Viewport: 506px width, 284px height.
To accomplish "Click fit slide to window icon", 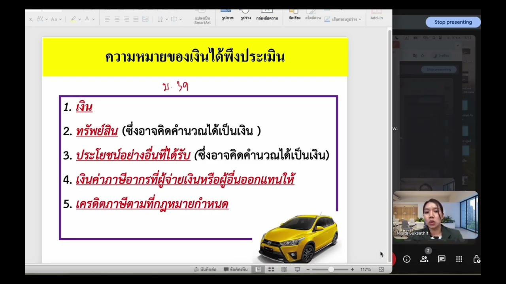I will pyautogui.click(x=381, y=269).
